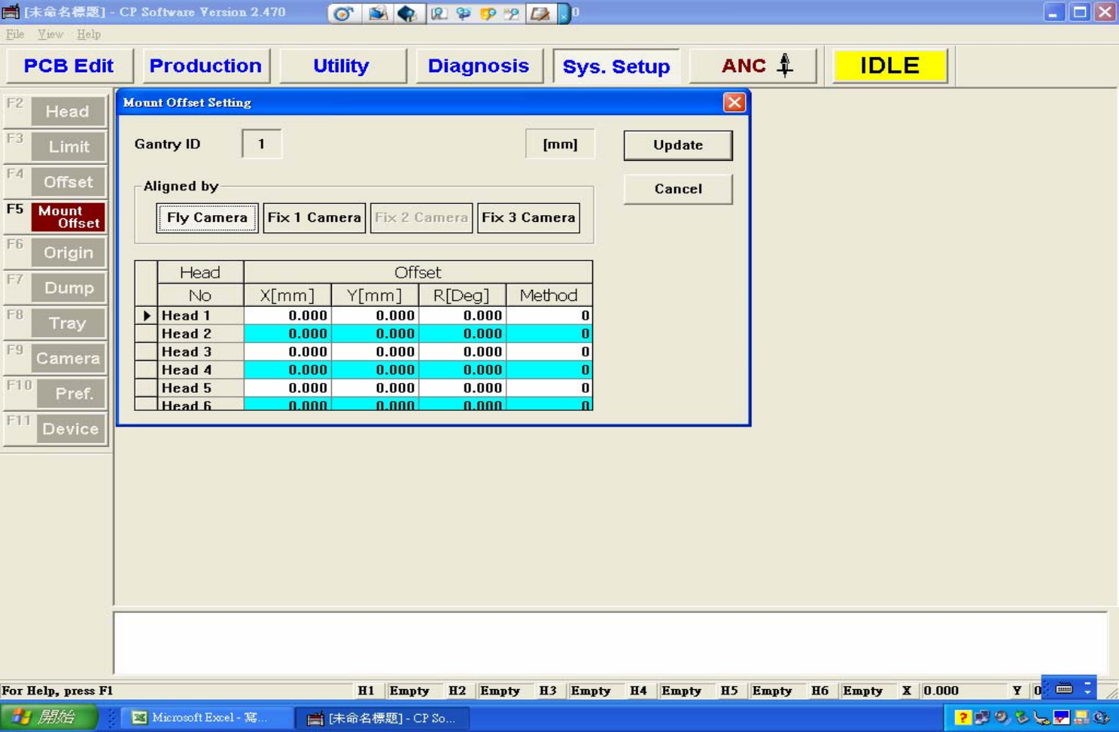Click the CP Software taskbar button
Viewport: 1119px width, 732px height.
382,718
